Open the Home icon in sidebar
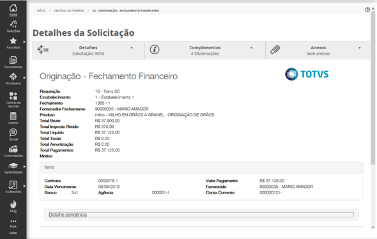Viewport: 377px width, 239px height. tap(13, 8)
